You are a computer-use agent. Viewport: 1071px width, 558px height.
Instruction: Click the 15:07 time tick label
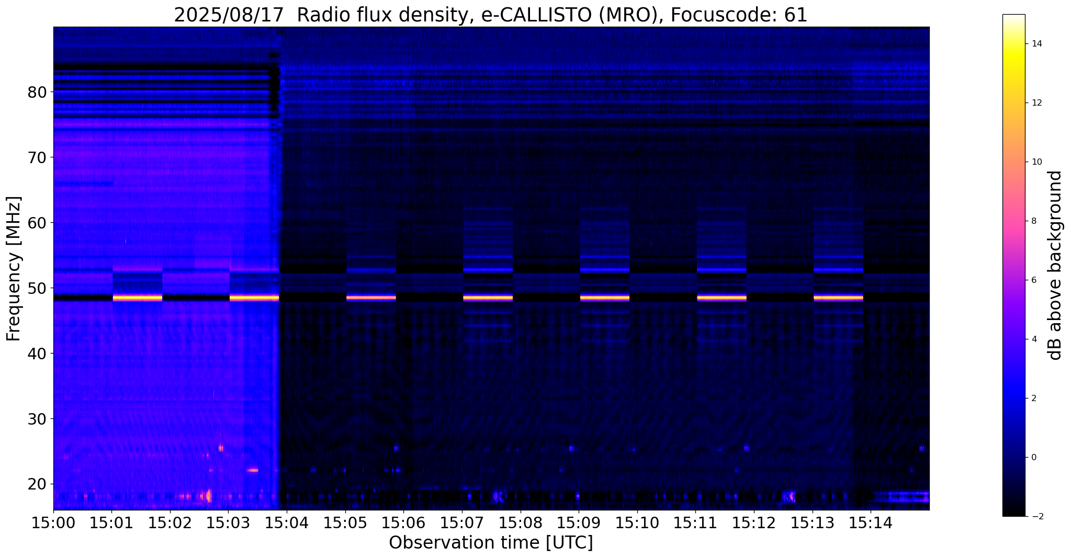[x=462, y=522]
